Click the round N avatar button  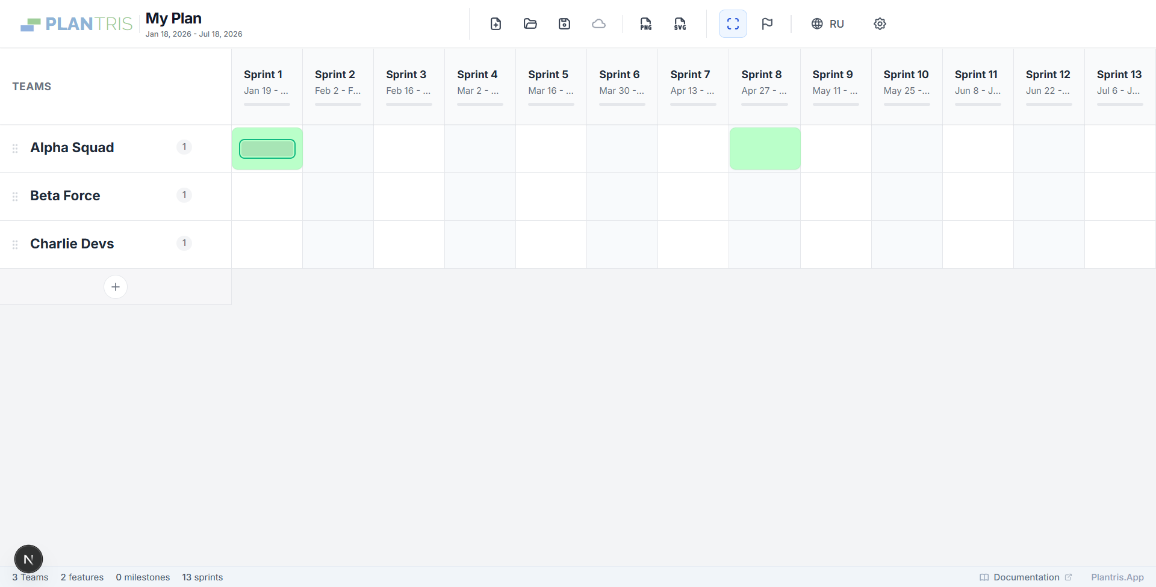28,559
